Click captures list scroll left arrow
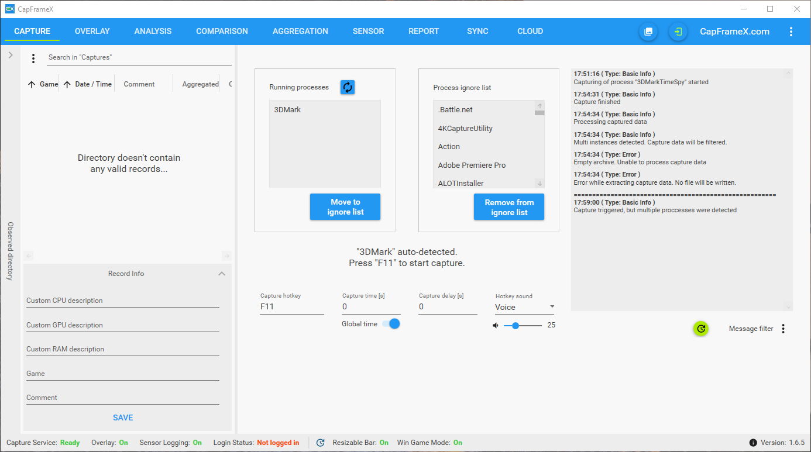The image size is (811, 452). tap(29, 256)
